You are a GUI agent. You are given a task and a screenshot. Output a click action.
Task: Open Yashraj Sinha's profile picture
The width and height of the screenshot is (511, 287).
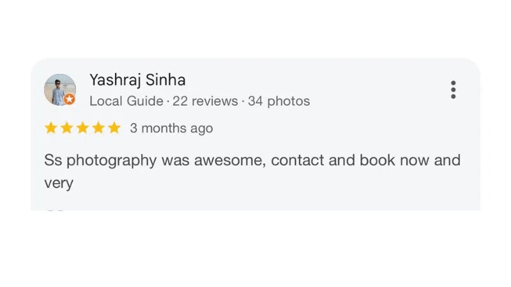(x=59, y=89)
